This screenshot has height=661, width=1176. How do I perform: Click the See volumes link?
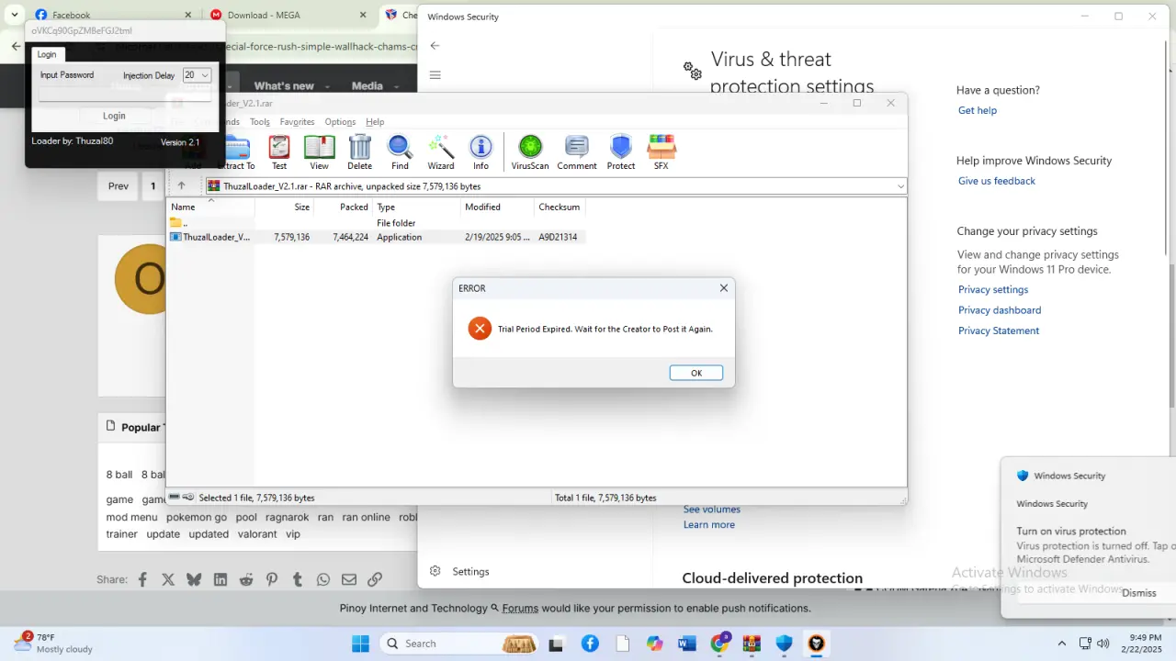click(x=712, y=510)
